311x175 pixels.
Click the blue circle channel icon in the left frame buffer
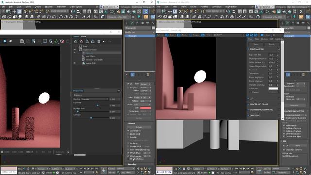5,41
